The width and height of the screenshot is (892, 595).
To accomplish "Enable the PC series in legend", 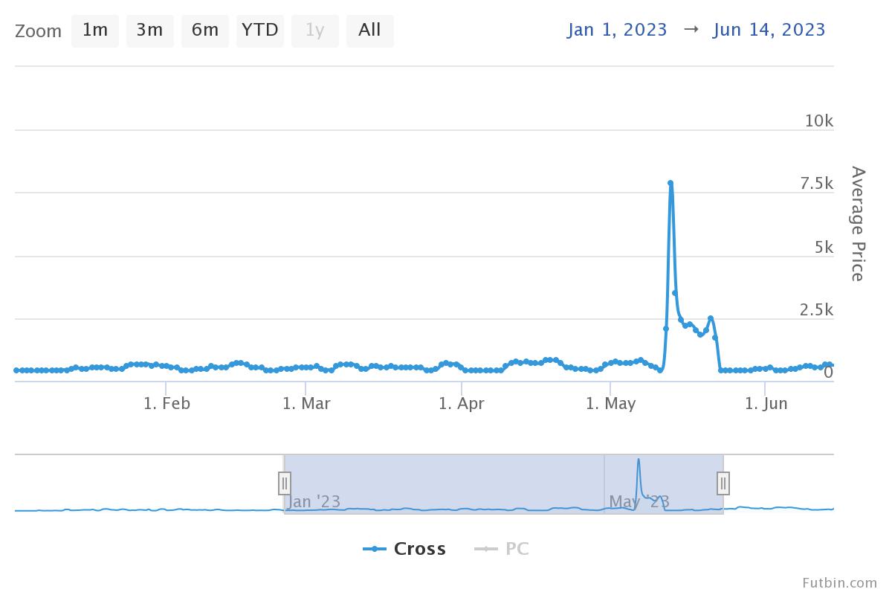I will pyautogui.click(x=517, y=549).
